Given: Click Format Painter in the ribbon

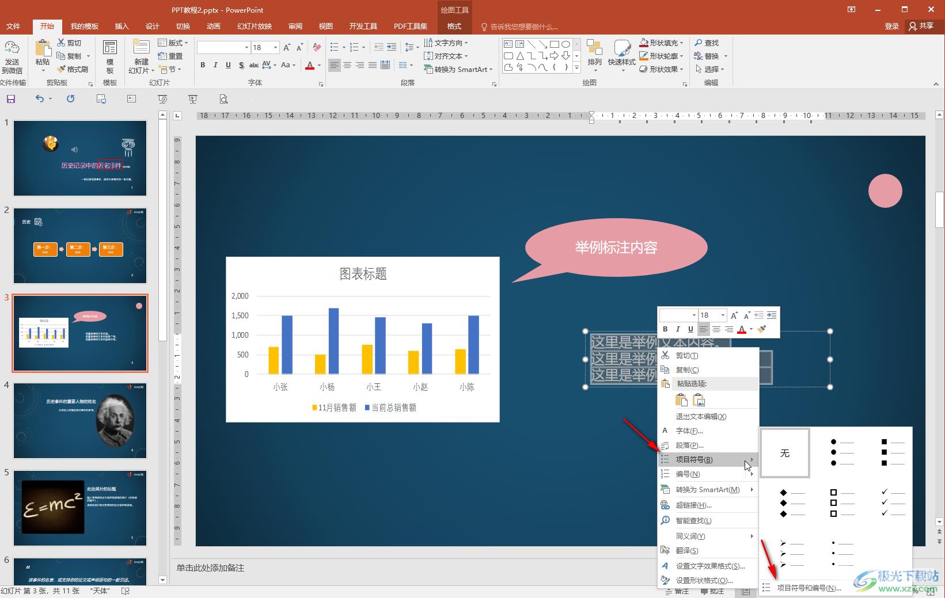Looking at the screenshot, I should click(73, 69).
